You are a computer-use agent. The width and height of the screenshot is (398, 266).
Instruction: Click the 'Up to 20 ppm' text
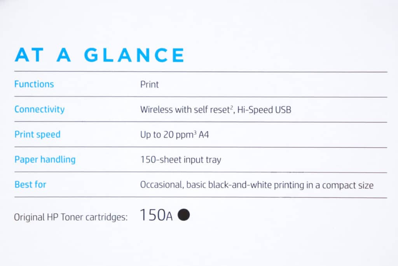pos(166,135)
